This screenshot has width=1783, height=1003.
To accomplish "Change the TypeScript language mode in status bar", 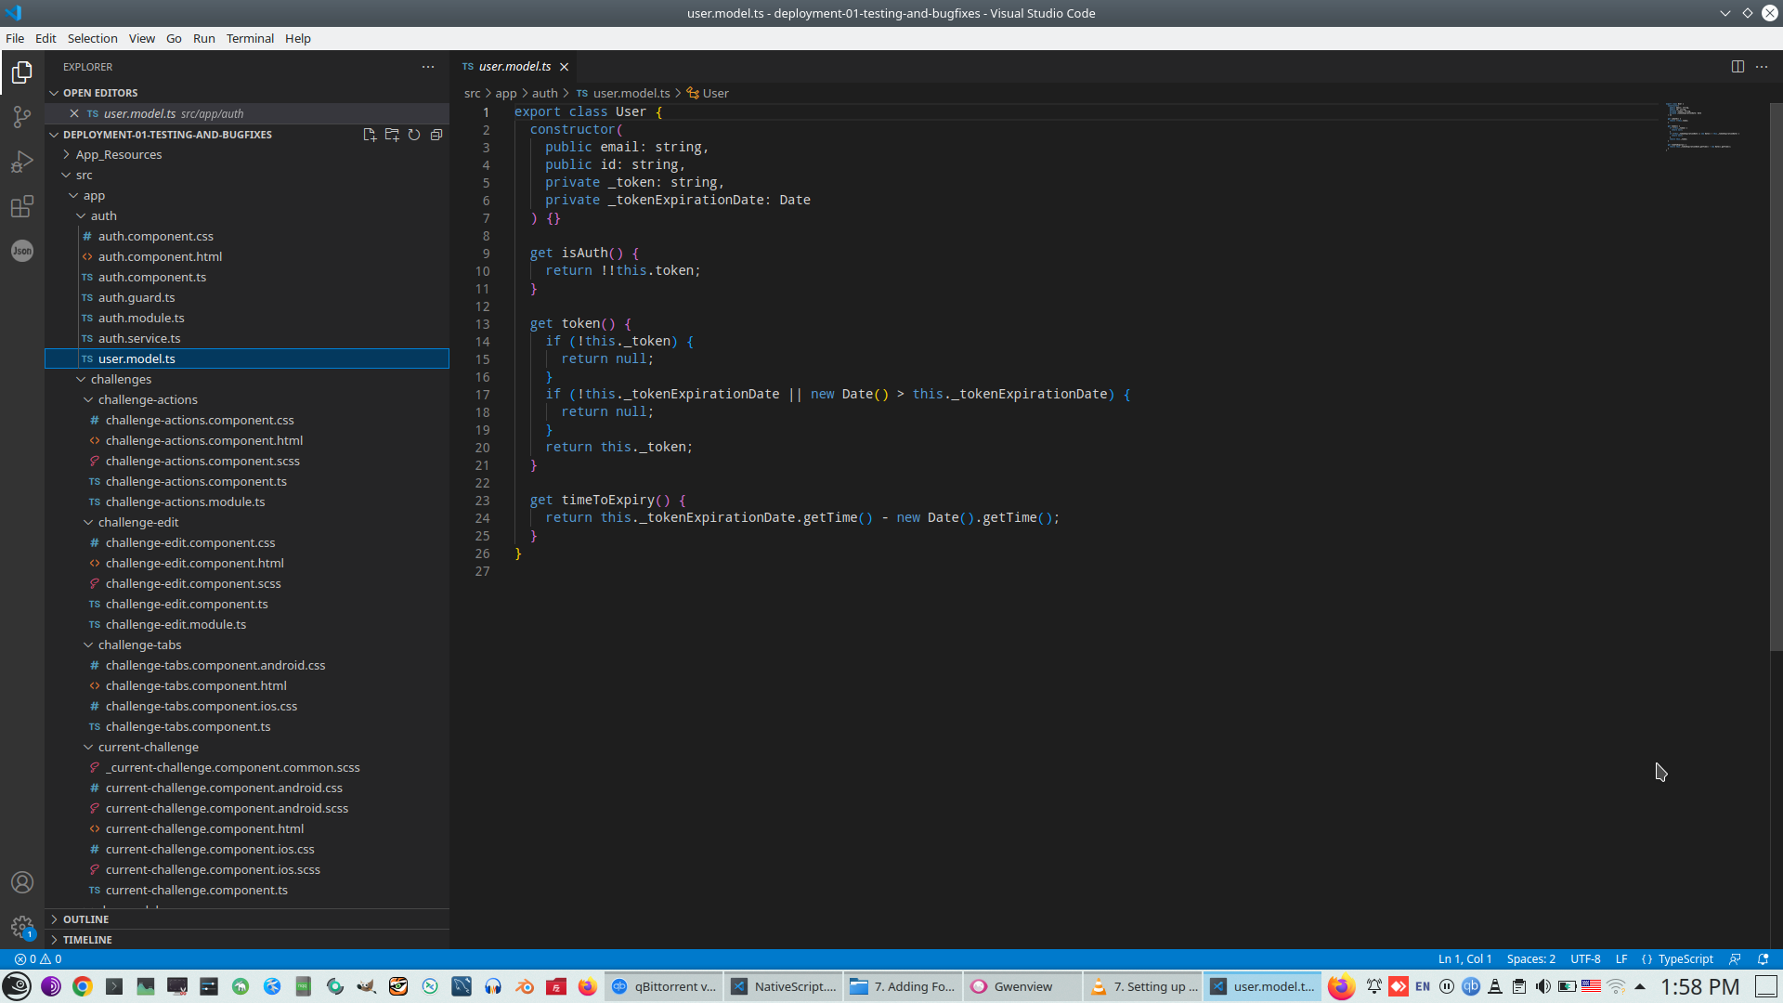I will click(1685, 959).
